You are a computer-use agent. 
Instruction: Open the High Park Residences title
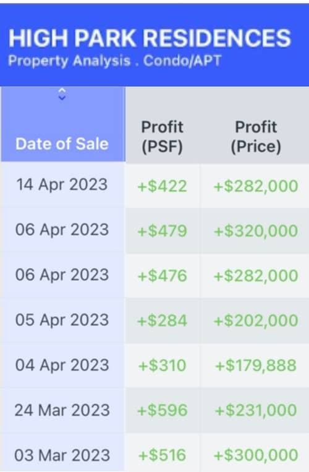click(150, 38)
